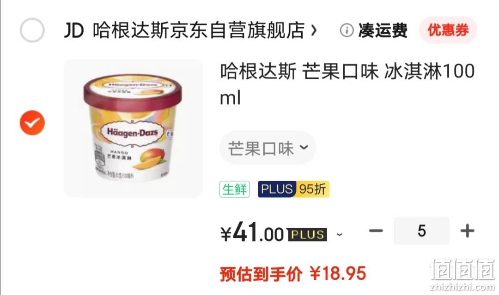Click the info icon beside 凑运费
The width and height of the screenshot is (499, 295).
[347, 30]
